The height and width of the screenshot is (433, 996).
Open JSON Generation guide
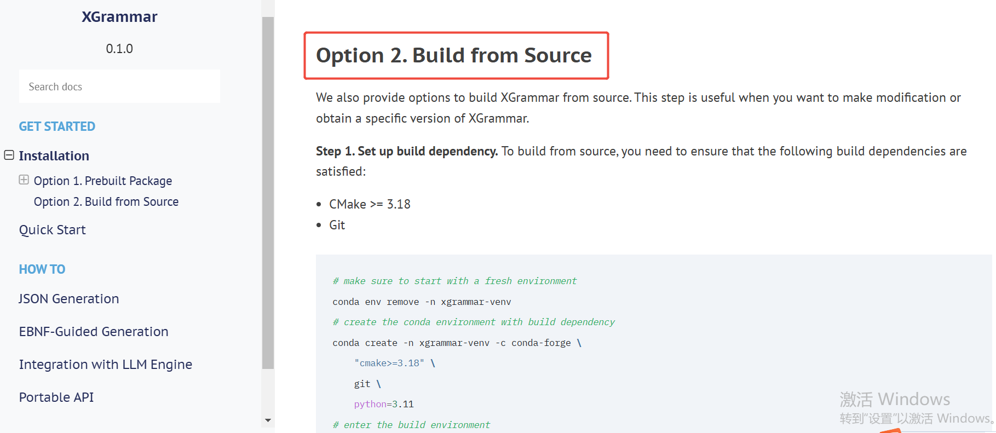(69, 299)
